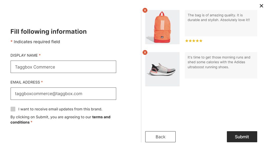Focus the Display Name input field
This screenshot has height=152, width=267.
(x=63, y=67)
